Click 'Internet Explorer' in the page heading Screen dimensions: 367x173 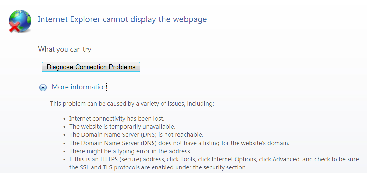coord(69,19)
